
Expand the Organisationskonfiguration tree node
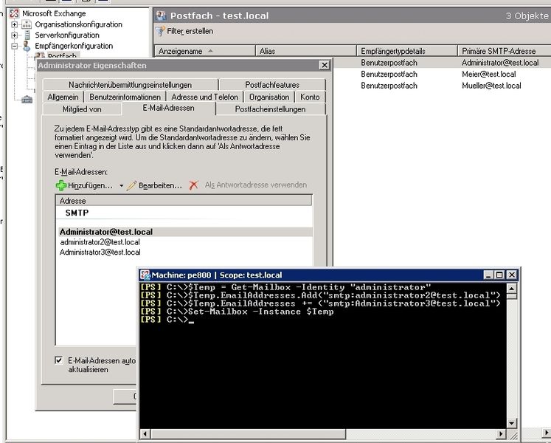pos(14,24)
